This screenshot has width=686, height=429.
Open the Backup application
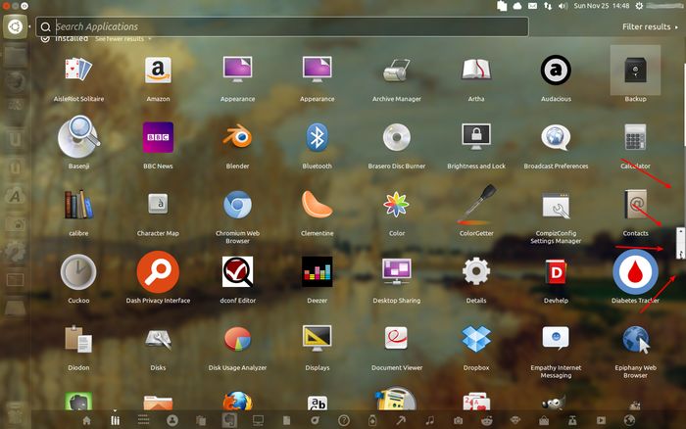pyautogui.click(x=635, y=70)
